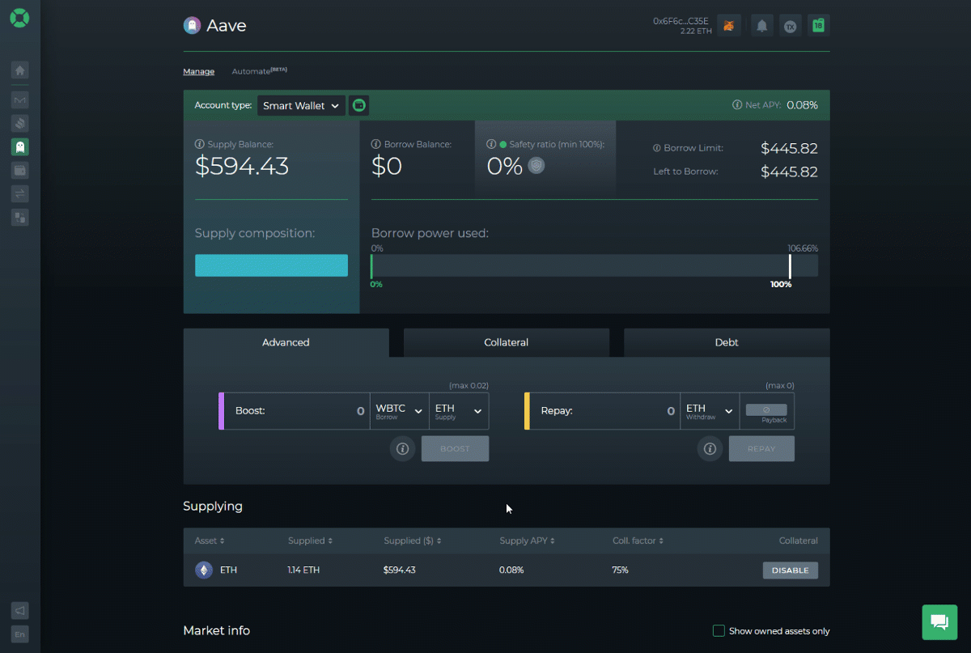
Task: Click the info icon beside REPAY button
Action: click(710, 448)
